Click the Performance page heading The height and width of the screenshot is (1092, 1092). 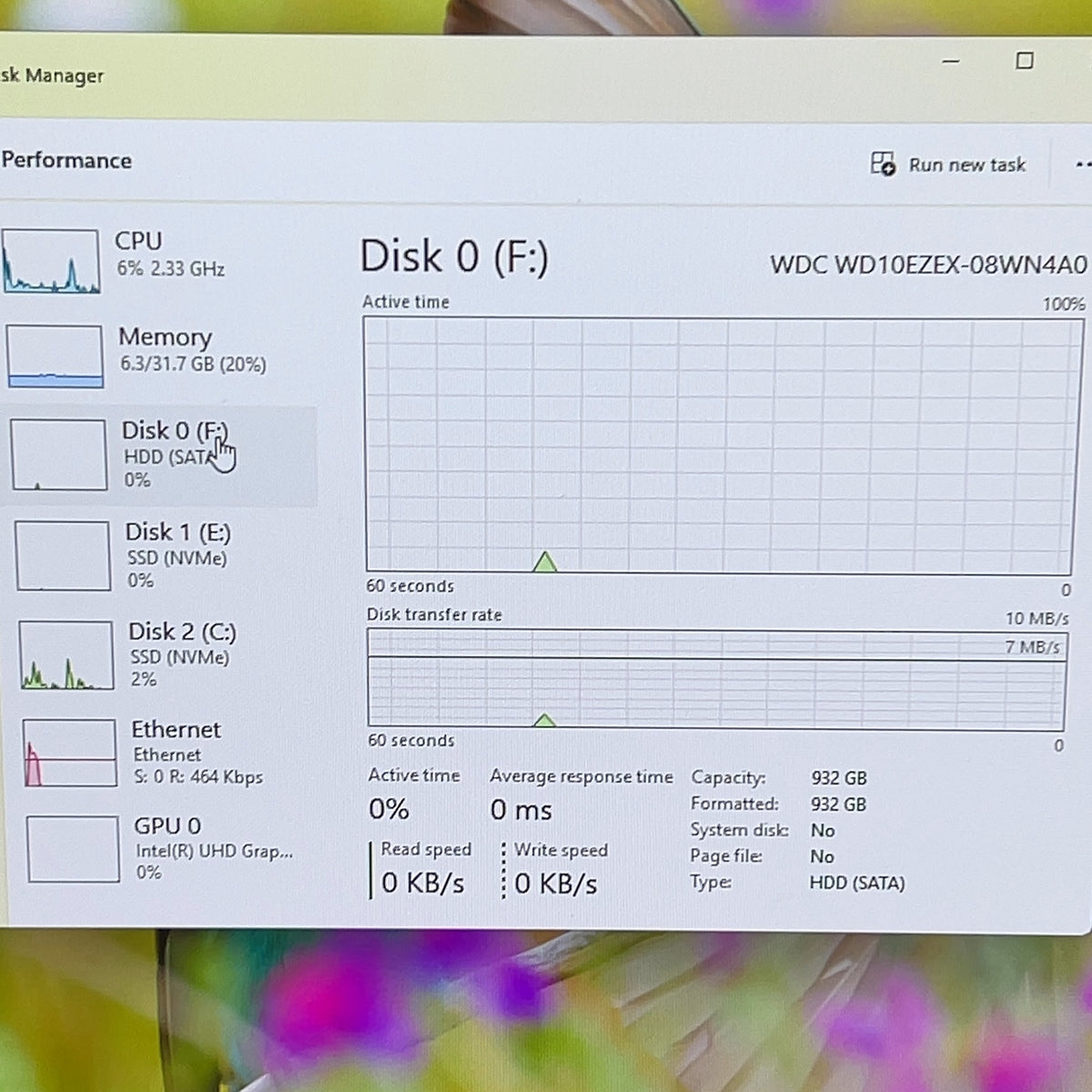coord(66,160)
